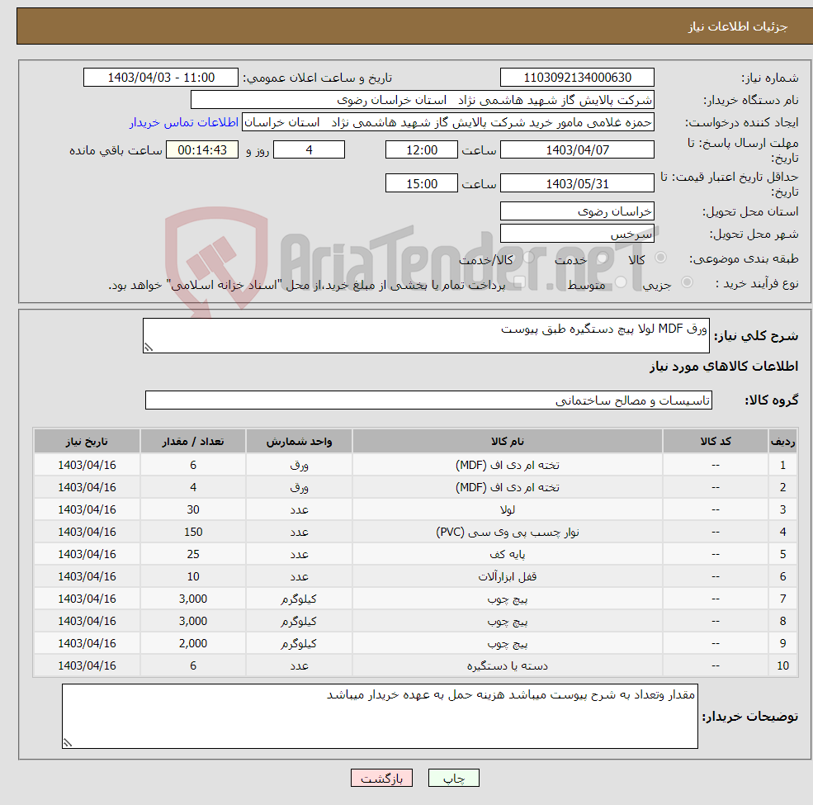This screenshot has height=805, width=813.
Task: Click the واحد شمارش column header
Action: [299, 441]
